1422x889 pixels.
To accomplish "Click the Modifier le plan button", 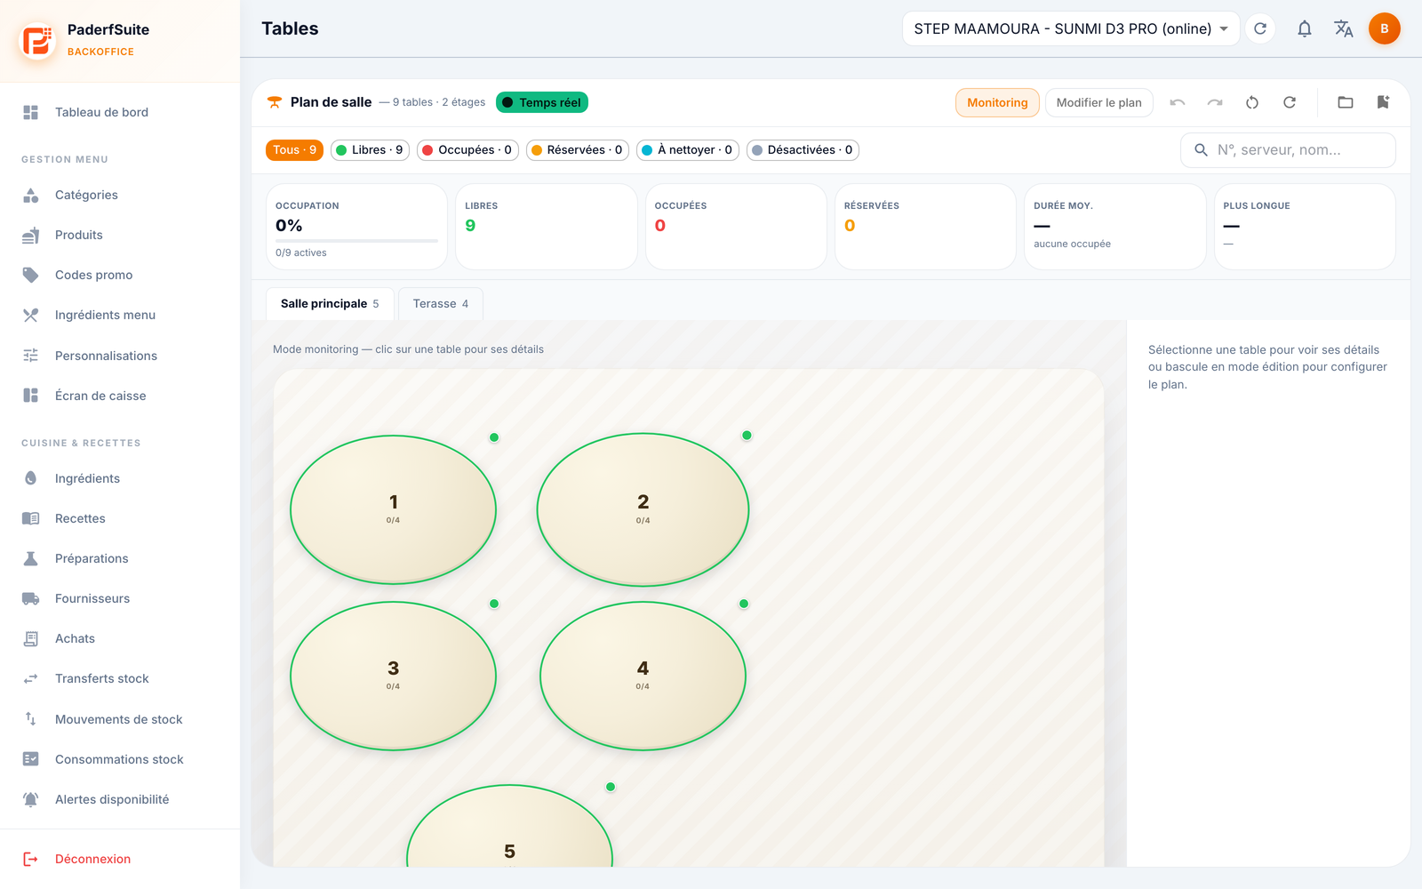I will [x=1099, y=102].
